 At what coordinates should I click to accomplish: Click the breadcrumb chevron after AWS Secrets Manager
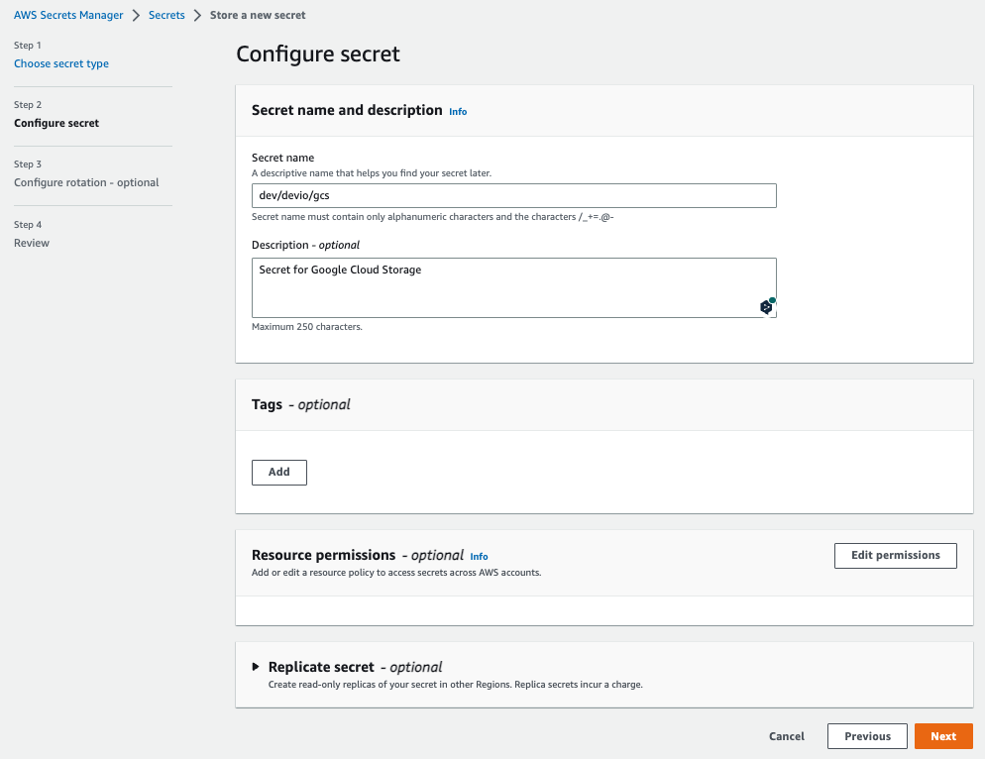click(x=136, y=15)
